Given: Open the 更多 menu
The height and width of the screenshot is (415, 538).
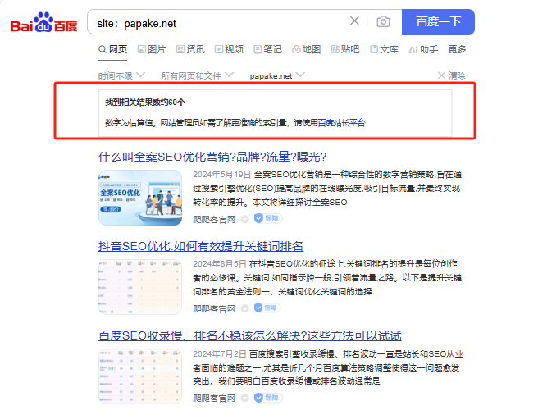Looking at the screenshot, I should pyautogui.click(x=457, y=49).
